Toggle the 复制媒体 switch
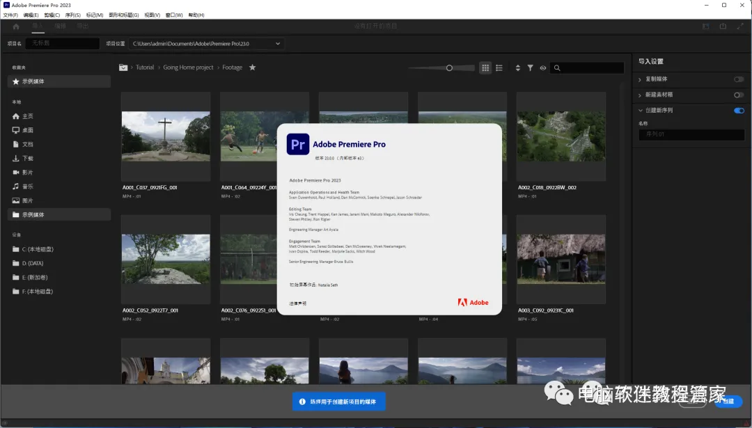This screenshot has width=752, height=428. click(x=739, y=79)
